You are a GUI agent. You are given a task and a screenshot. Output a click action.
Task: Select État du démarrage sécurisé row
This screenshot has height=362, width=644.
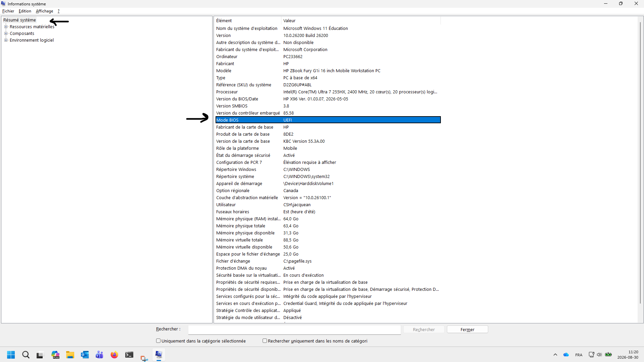tap(328, 155)
